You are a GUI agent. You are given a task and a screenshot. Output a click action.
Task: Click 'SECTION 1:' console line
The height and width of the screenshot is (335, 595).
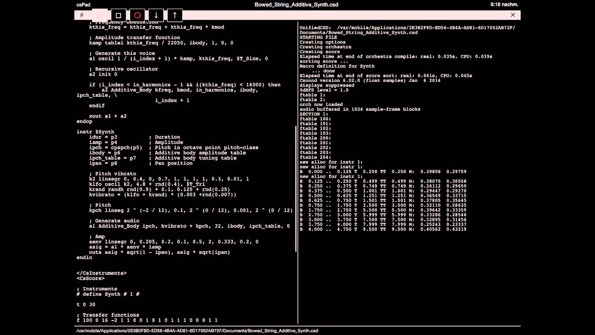[x=314, y=114]
